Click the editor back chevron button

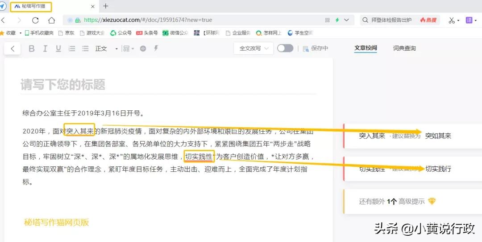[12, 48]
